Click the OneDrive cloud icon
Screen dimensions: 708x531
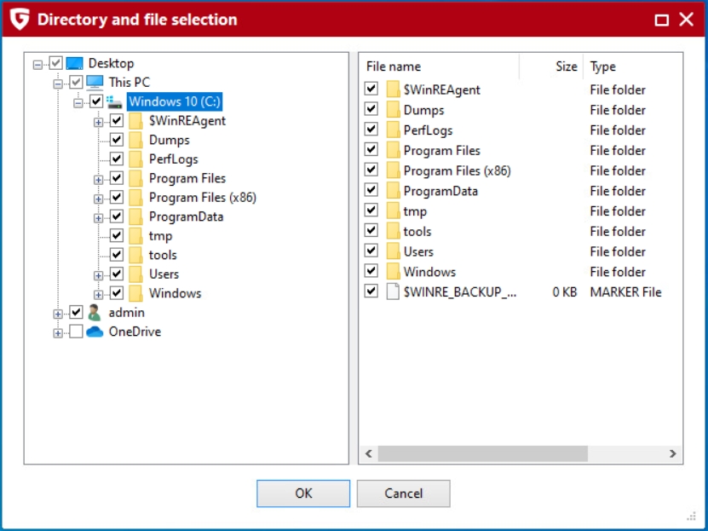[x=95, y=332]
